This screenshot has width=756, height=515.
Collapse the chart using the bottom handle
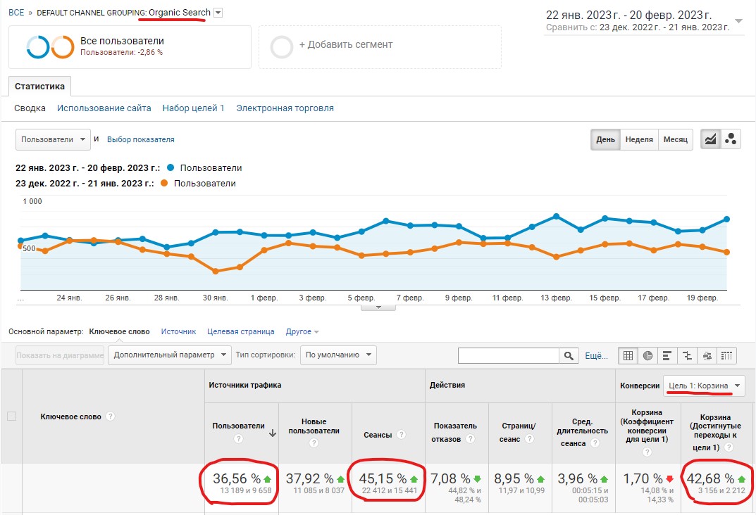(x=378, y=307)
